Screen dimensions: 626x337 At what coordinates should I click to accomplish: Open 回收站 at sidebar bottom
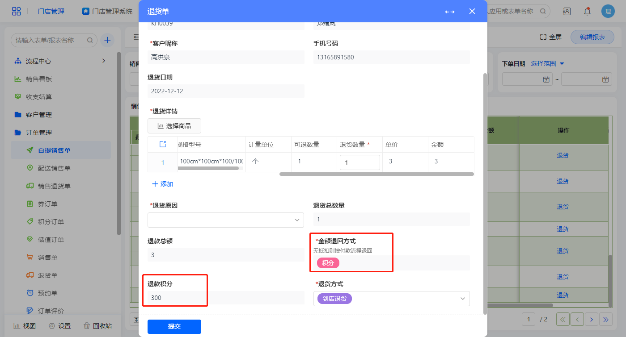pos(97,326)
